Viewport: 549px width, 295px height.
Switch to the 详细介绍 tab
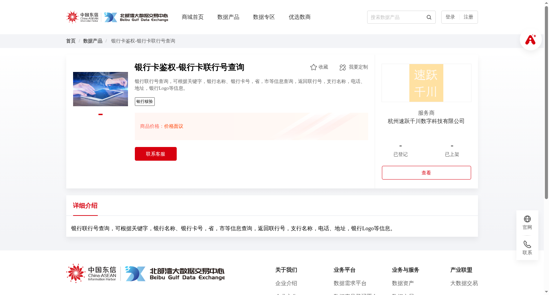85,206
